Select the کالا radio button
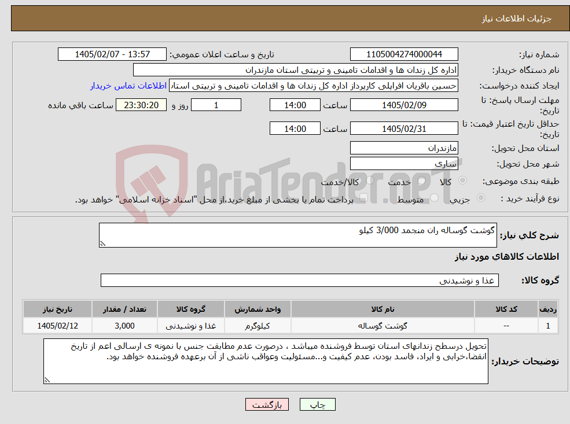 463,180
